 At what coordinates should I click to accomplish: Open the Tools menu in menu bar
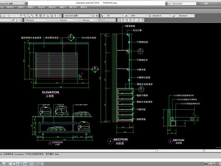click(x=21, y=7)
